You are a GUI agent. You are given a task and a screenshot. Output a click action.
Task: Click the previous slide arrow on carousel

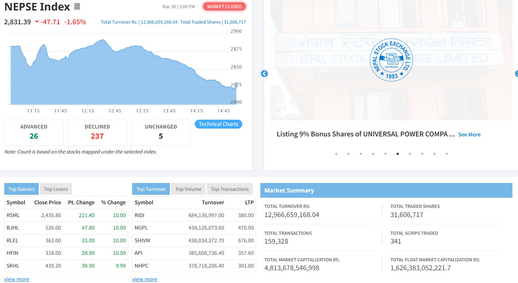(264, 74)
